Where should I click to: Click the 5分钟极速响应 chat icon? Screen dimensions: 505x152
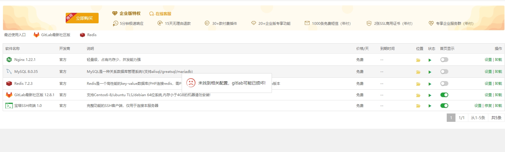115,23
